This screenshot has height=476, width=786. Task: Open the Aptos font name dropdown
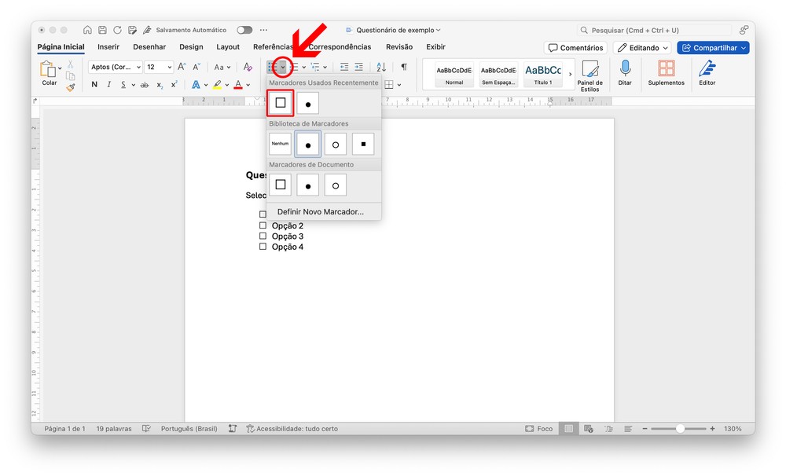coord(115,67)
